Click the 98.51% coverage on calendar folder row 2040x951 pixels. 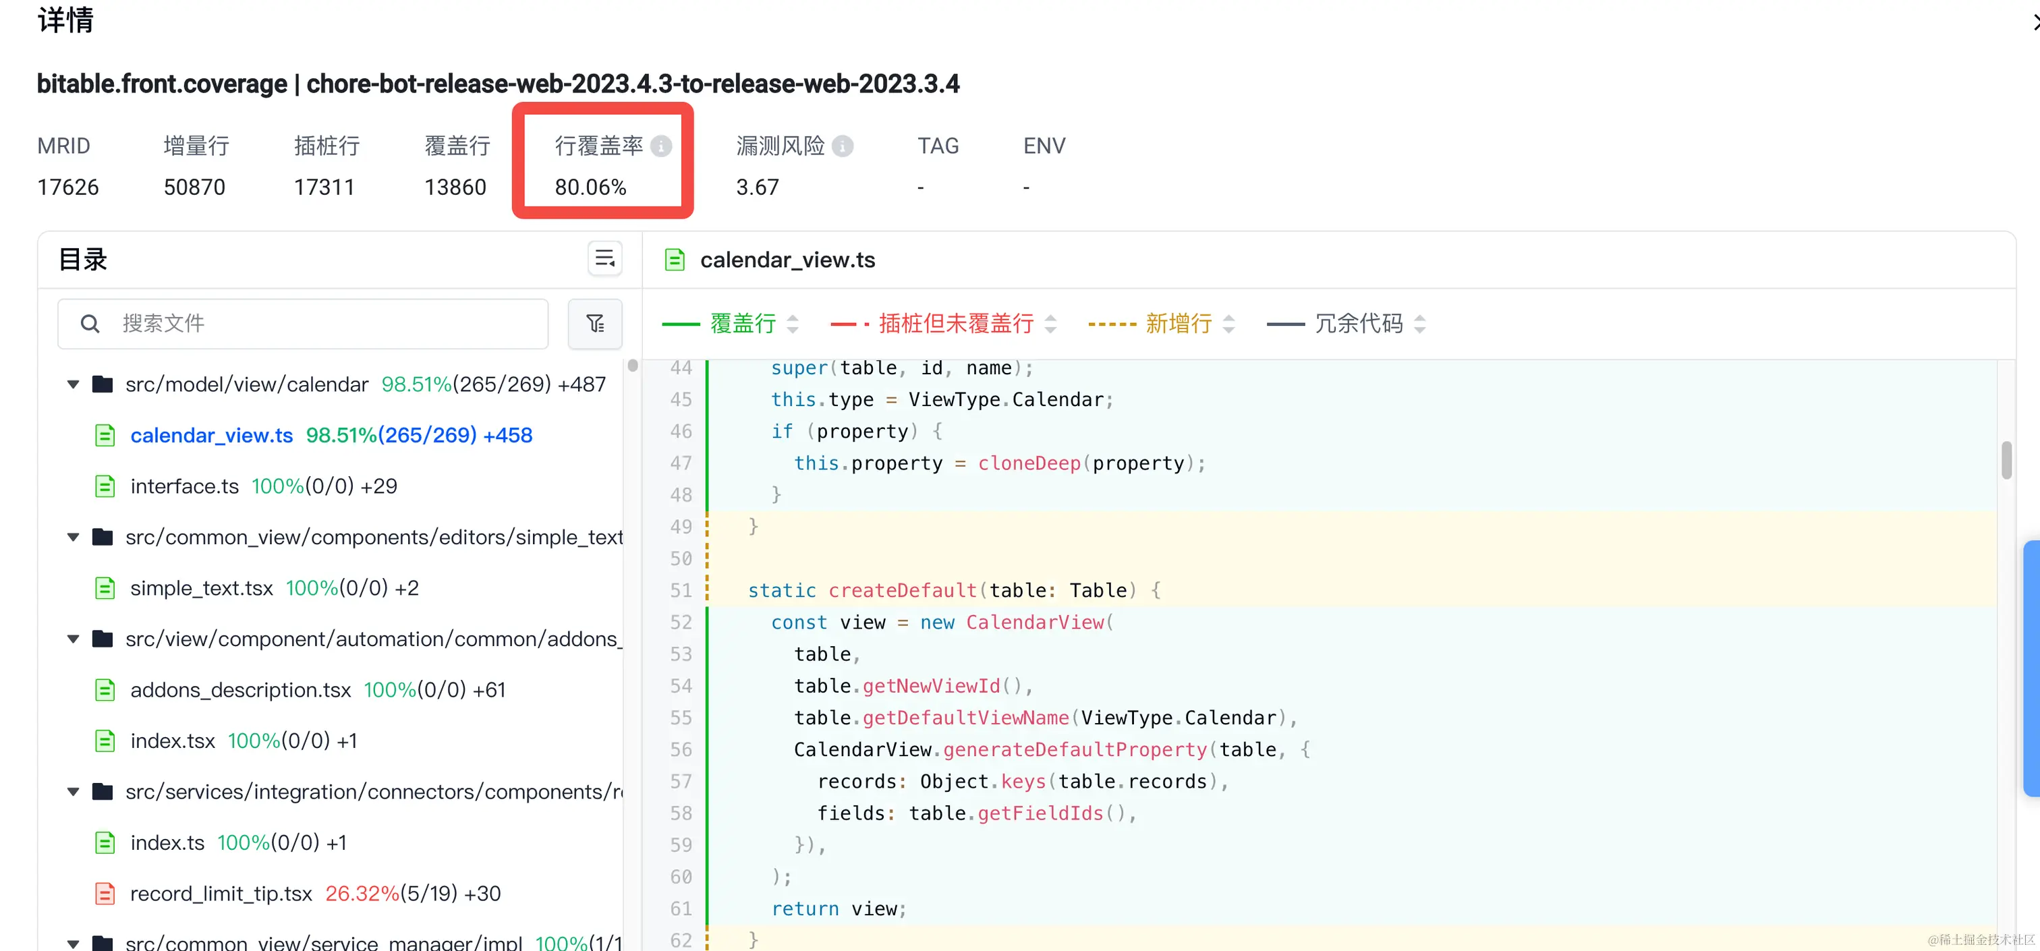[416, 384]
